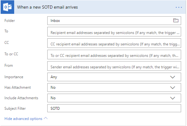Expand the Include Attachments dropdown arrow

point(173,98)
